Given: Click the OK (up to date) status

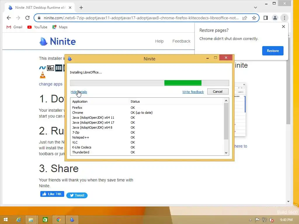Looking at the screenshot, I should click(x=142, y=113).
